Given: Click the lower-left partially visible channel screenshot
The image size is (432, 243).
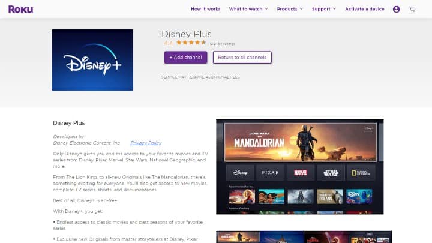Looking at the screenshot, I should (x=260, y=237).
